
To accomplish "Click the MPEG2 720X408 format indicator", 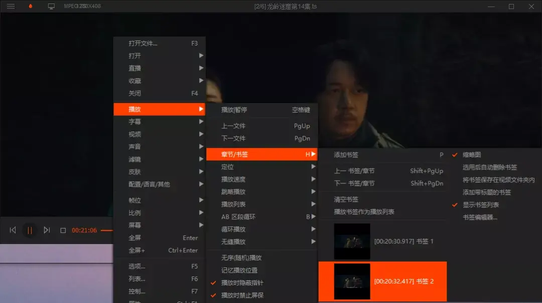I will point(84,7).
